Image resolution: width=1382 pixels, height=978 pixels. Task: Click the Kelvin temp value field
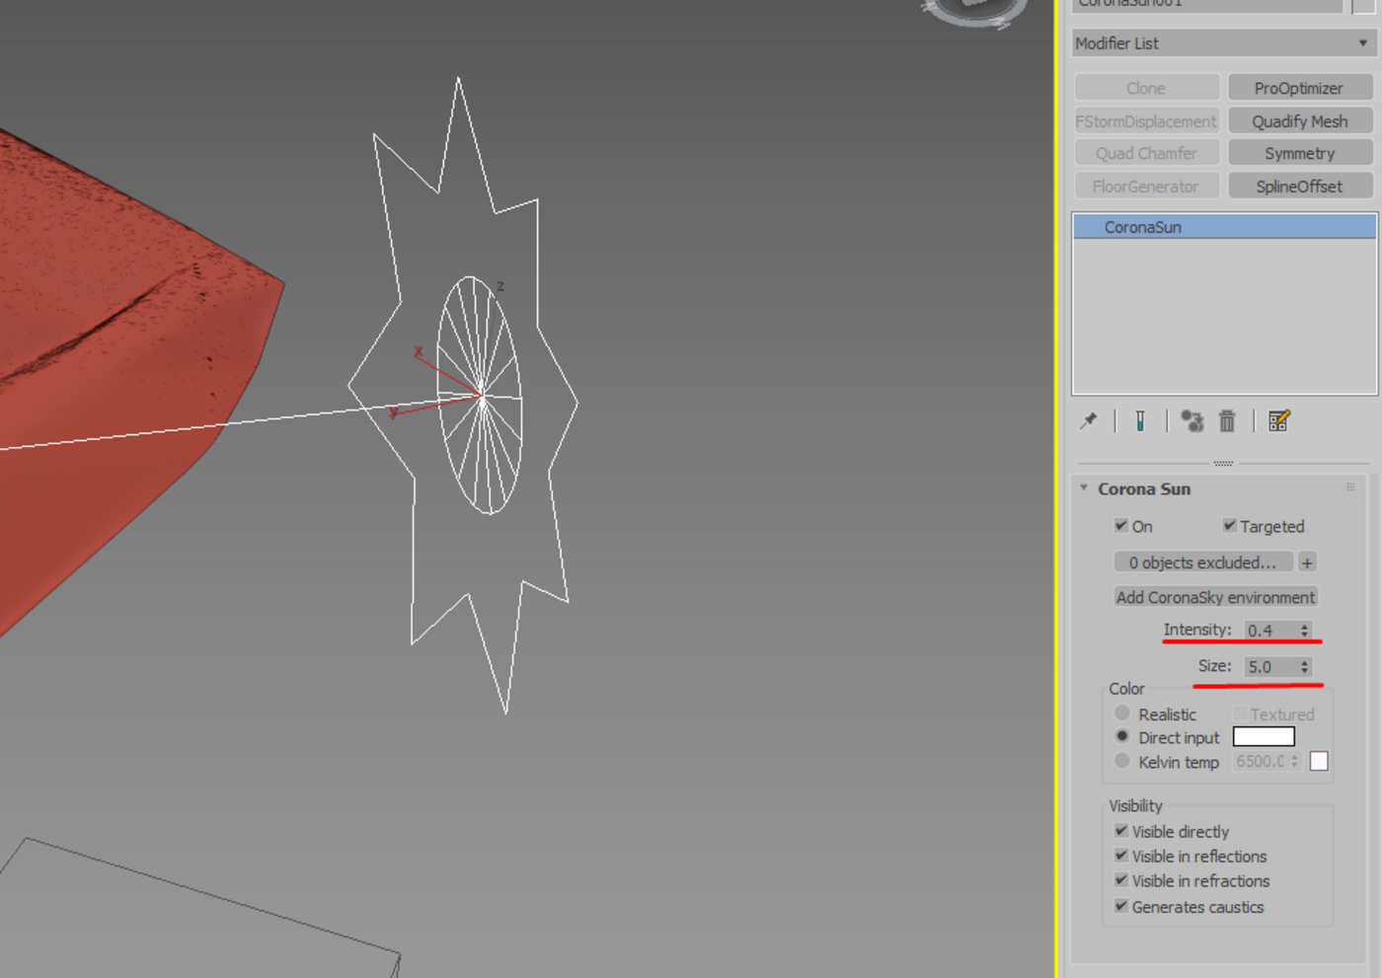[1260, 761]
